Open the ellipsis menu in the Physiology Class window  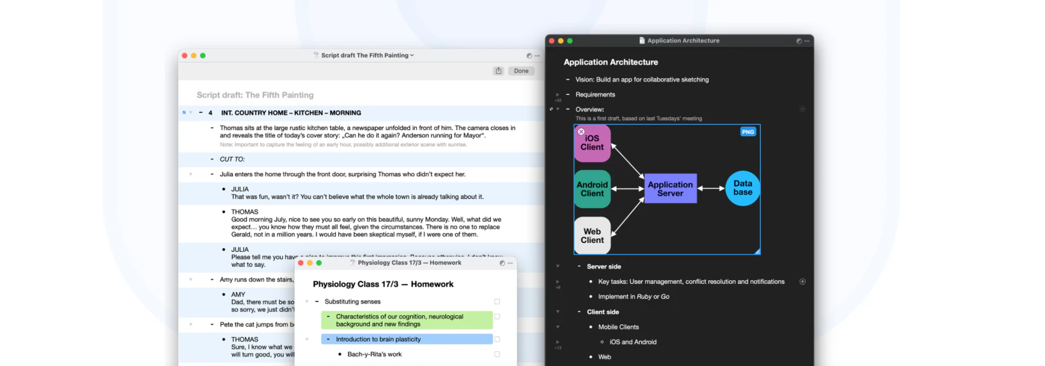pyautogui.click(x=510, y=263)
